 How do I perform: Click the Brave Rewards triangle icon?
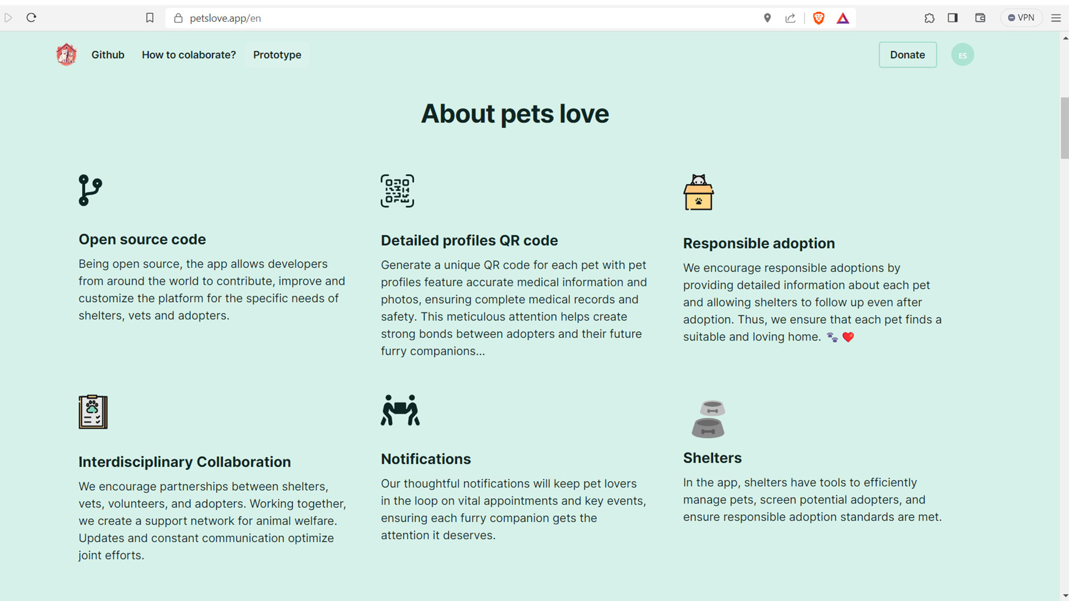click(842, 18)
